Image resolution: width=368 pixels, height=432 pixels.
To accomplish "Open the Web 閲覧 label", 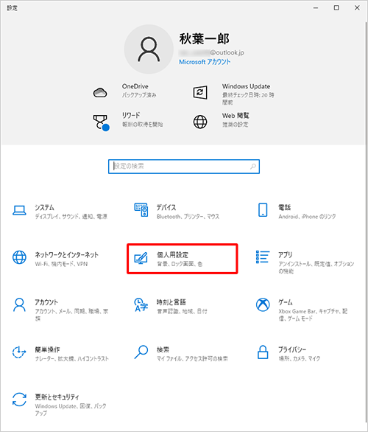I will [x=236, y=116].
